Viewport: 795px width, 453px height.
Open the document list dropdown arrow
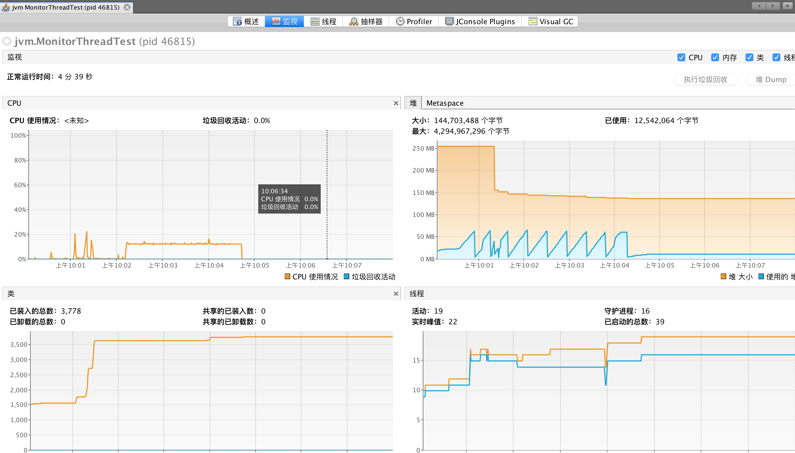787,6
